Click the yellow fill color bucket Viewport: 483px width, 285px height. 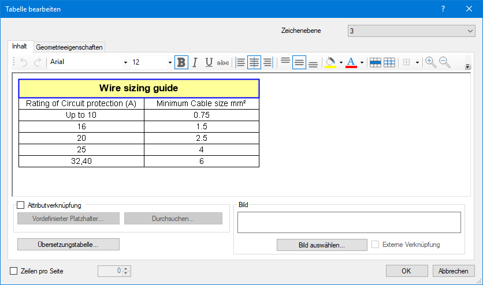click(330, 62)
